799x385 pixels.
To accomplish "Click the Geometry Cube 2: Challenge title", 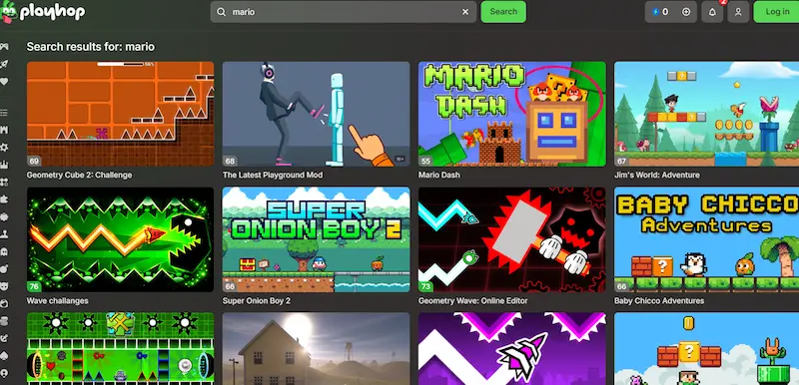I will [79, 175].
